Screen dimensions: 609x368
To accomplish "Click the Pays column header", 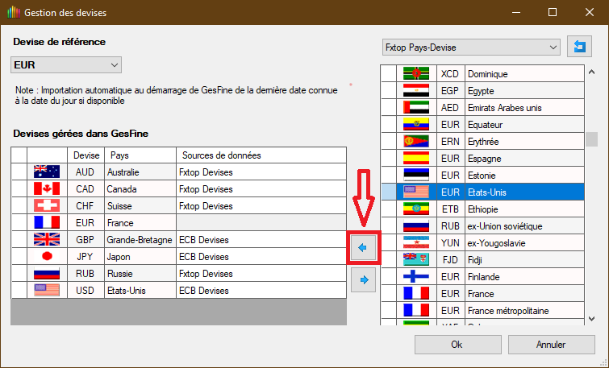I will [x=139, y=155].
